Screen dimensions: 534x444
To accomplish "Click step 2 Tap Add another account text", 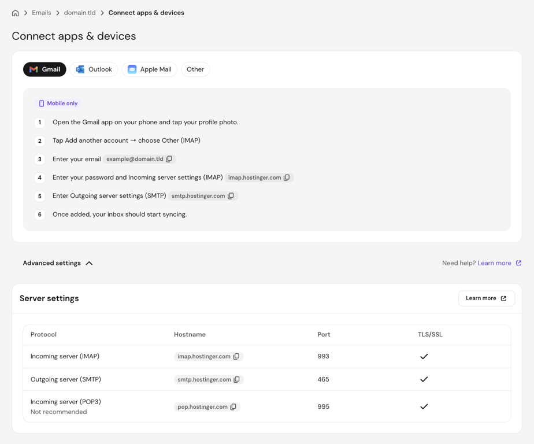I will 127,140.
